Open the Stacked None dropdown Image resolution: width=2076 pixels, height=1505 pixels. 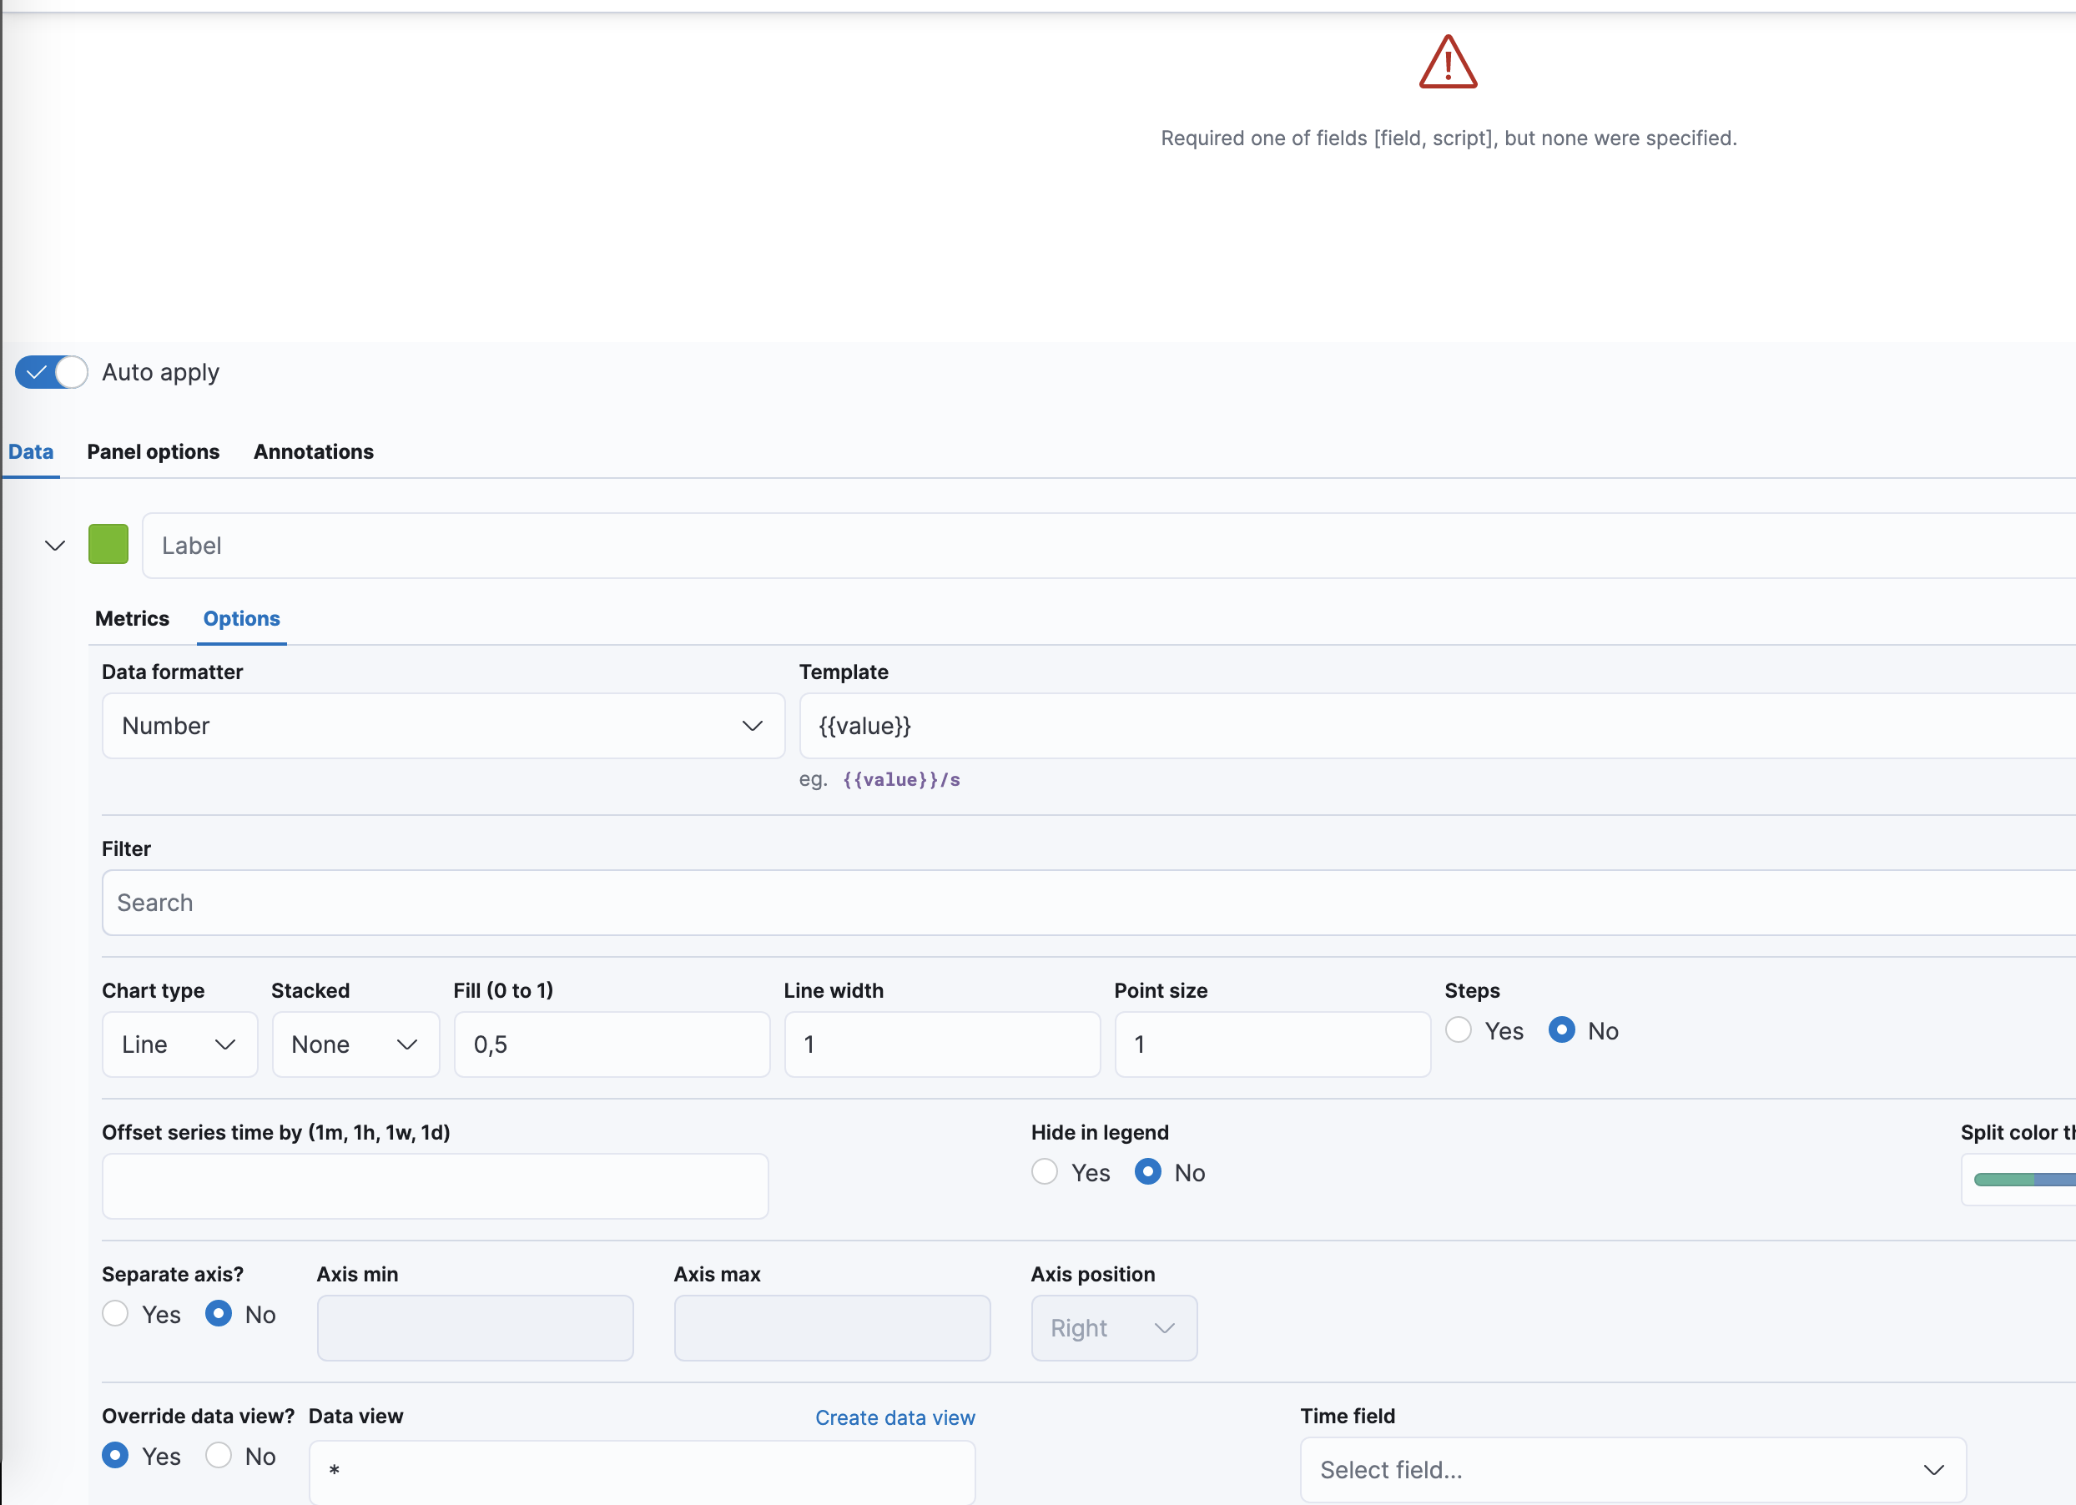pos(355,1044)
